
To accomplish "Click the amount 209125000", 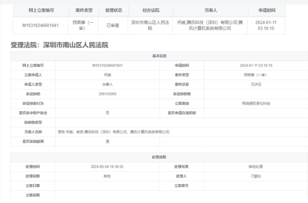I will (x=108, y=94).
